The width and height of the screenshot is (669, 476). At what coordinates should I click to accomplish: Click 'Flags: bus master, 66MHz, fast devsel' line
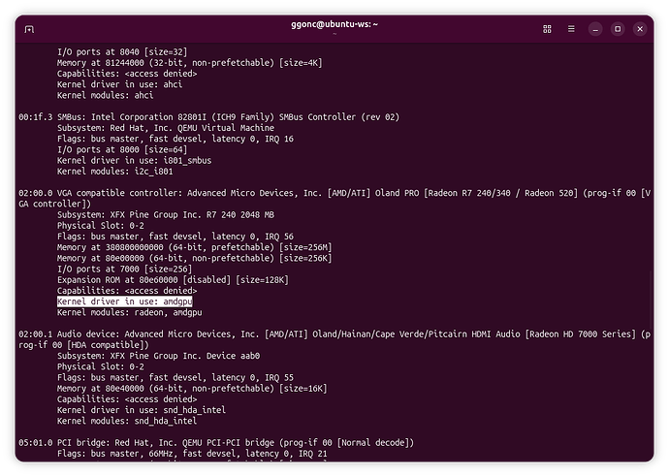(192, 454)
